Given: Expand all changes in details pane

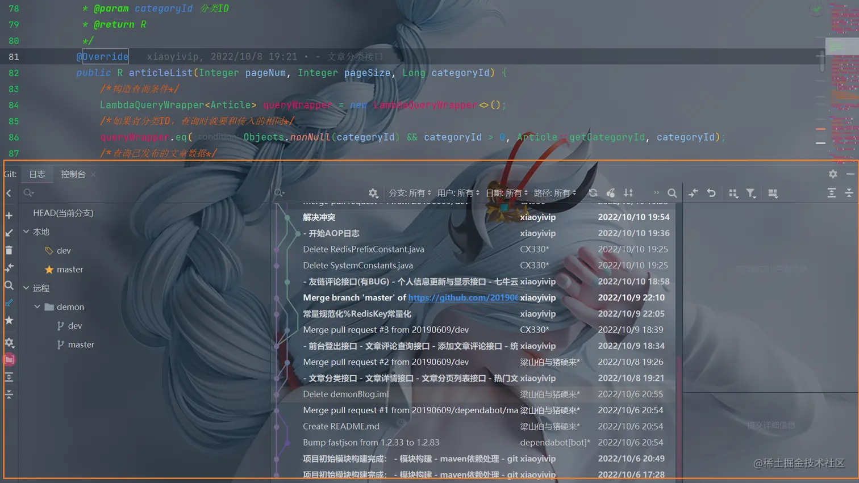Looking at the screenshot, I should tap(832, 194).
